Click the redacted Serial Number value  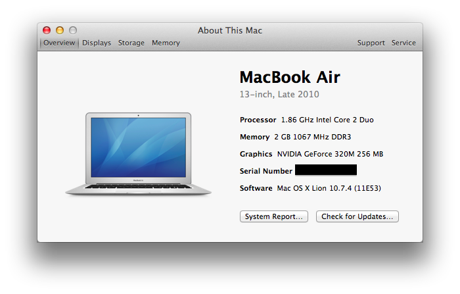pos(326,170)
